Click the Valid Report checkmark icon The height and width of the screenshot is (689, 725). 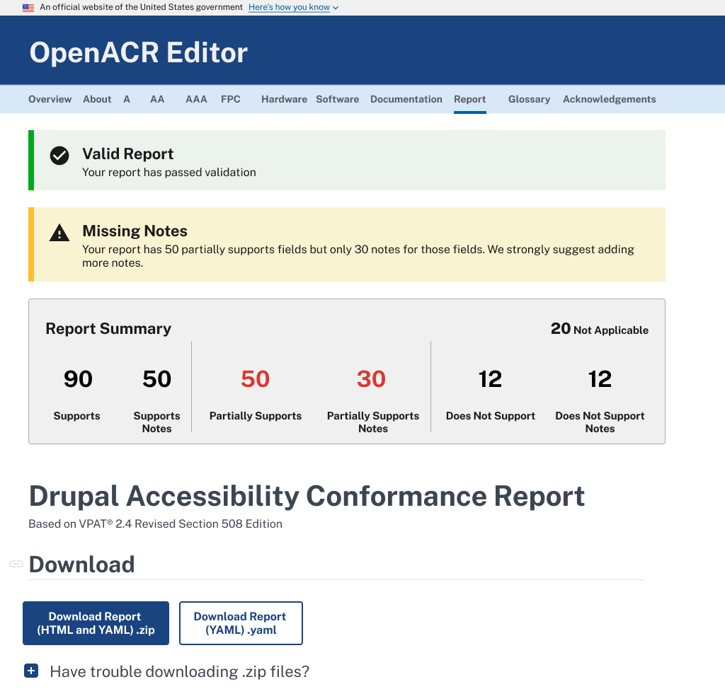click(x=59, y=156)
